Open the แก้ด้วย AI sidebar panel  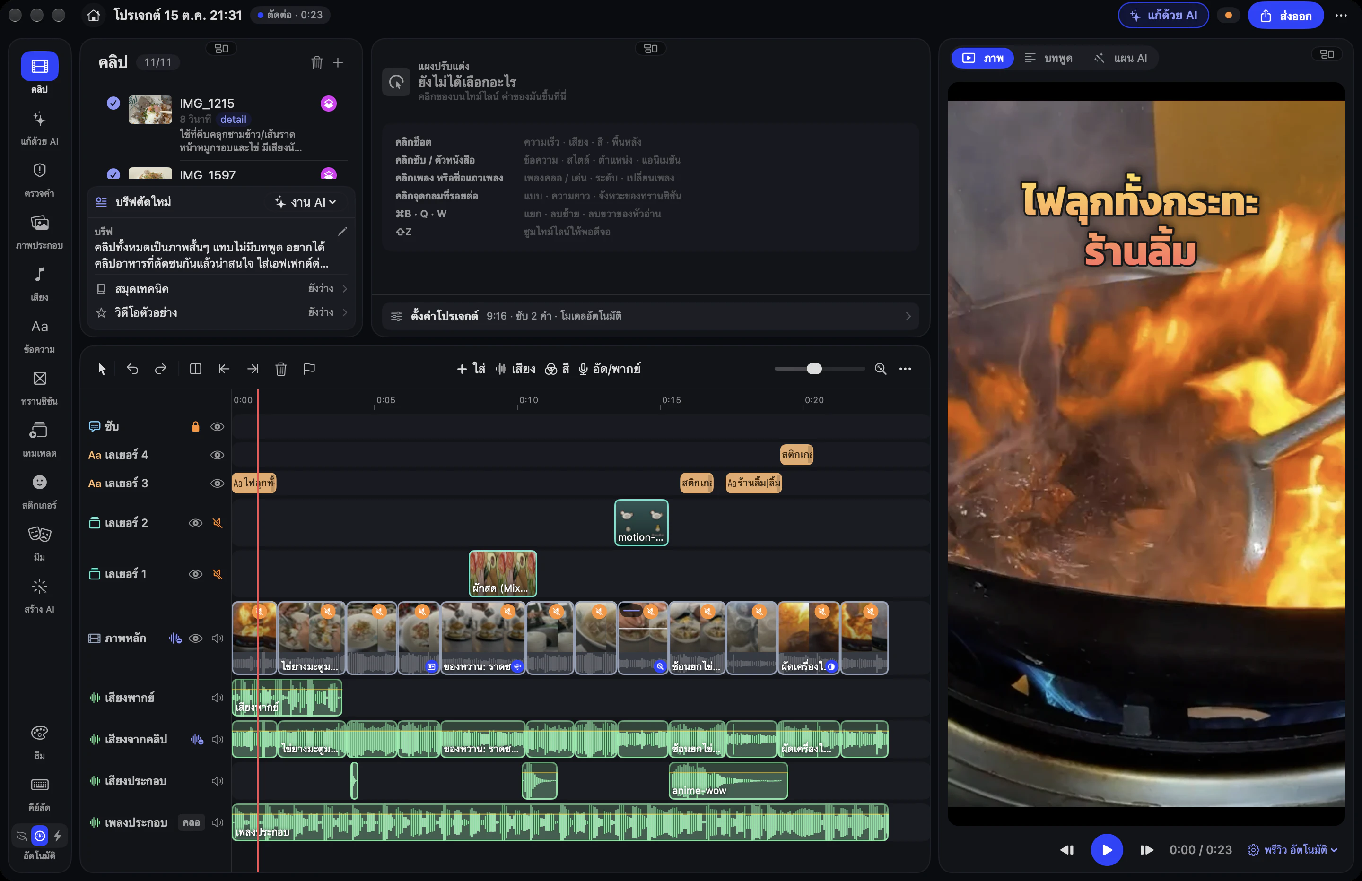click(x=39, y=128)
